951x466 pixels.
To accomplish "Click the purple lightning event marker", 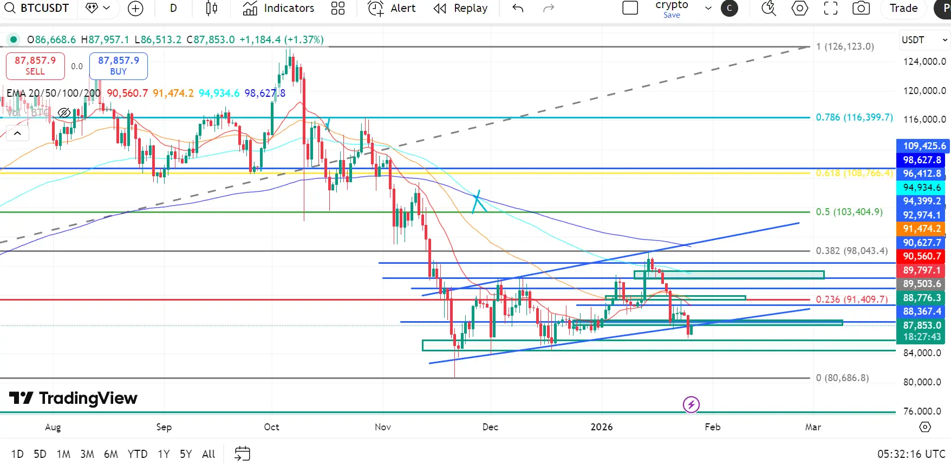I will tap(691, 404).
